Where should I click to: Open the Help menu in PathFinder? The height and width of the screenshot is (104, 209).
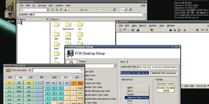pyautogui.click(x=143, y=5)
